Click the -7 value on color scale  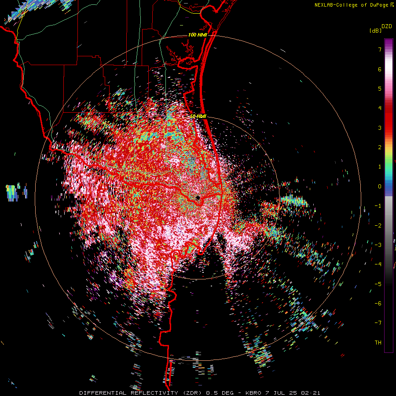click(x=378, y=323)
